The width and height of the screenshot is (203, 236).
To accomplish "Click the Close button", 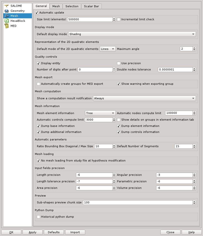I will (170, 232).
